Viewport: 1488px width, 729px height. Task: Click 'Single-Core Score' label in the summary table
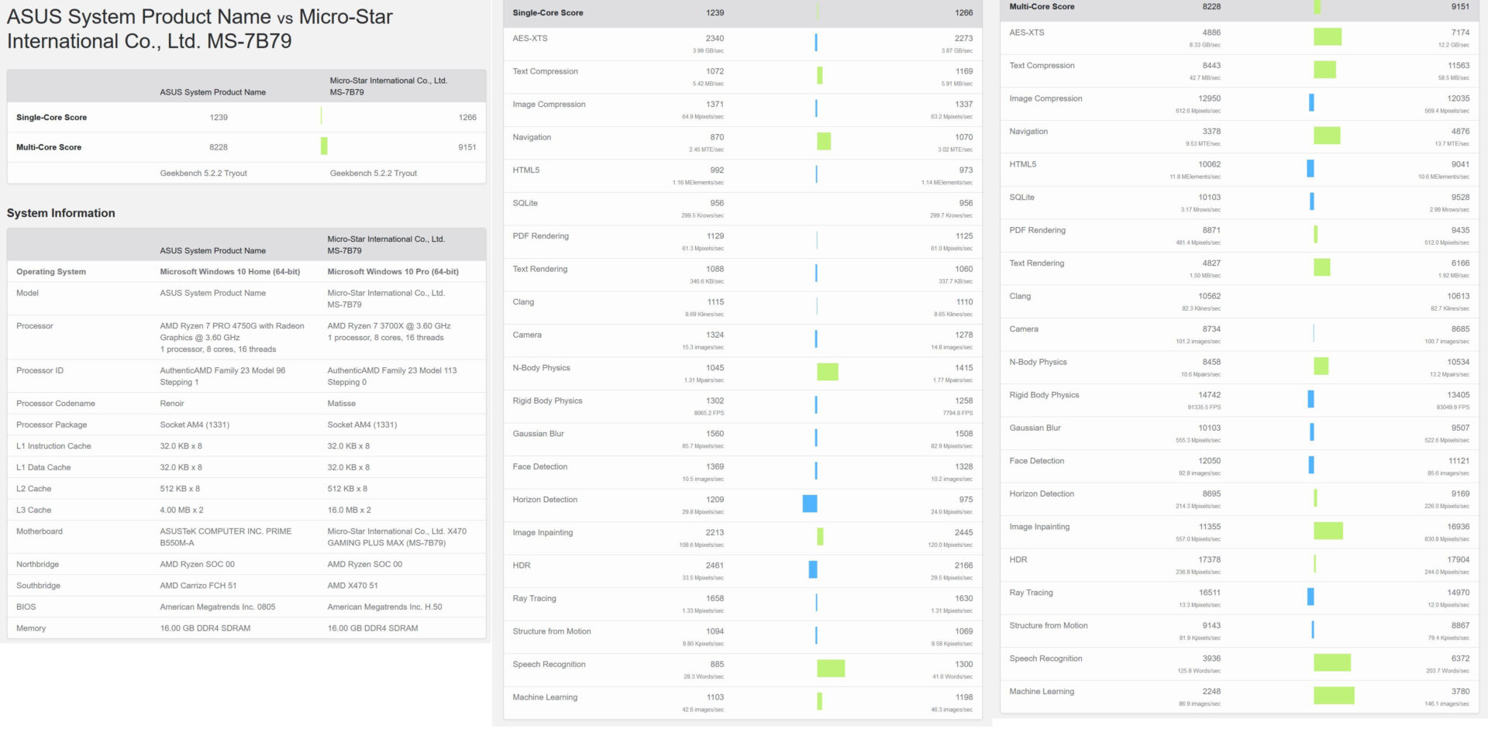[x=51, y=118]
